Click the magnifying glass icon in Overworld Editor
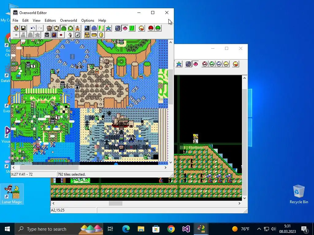Screen dimensions: 314x235 point(118,28)
